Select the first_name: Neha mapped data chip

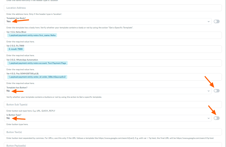pos(32,35)
